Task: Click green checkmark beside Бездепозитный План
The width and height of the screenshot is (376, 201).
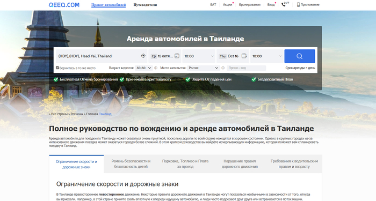Action: (x=254, y=79)
